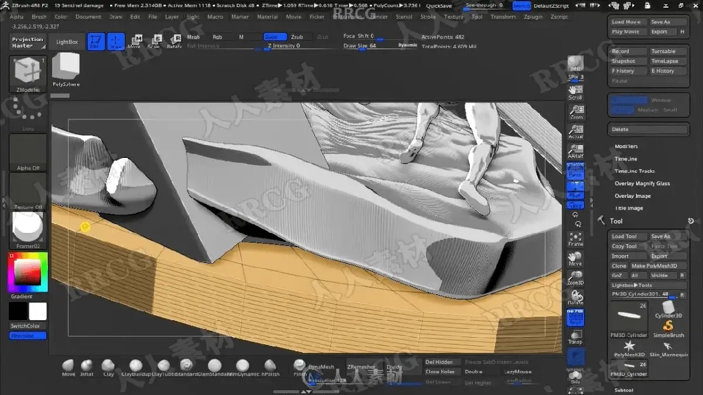703x395 pixels.
Task: Select the Inflat brush
Action: coord(87,367)
